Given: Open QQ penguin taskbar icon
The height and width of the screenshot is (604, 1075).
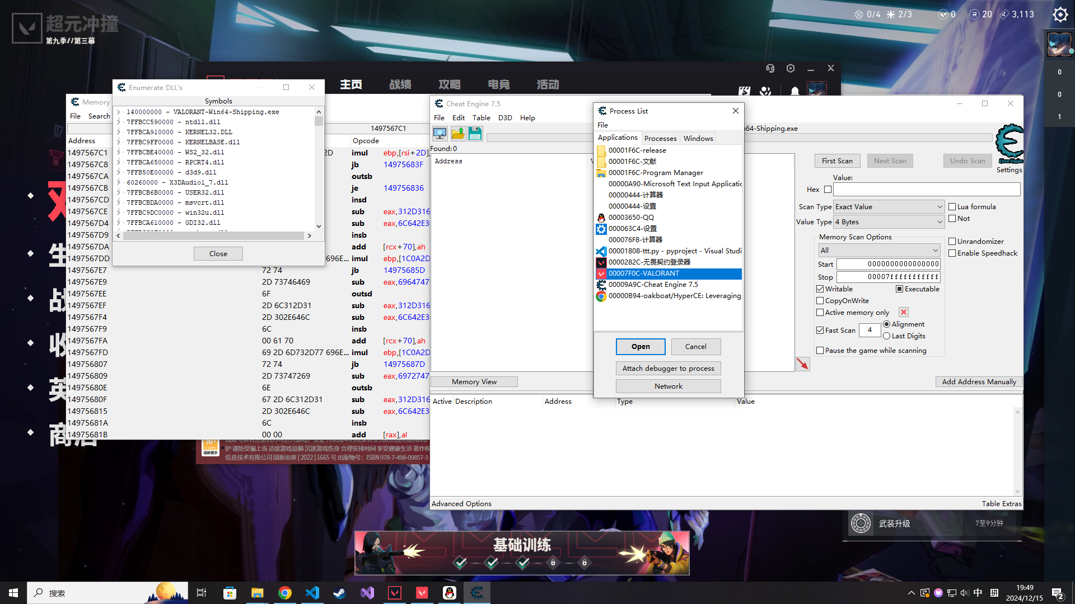Looking at the screenshot, I should tap(450, 593).
